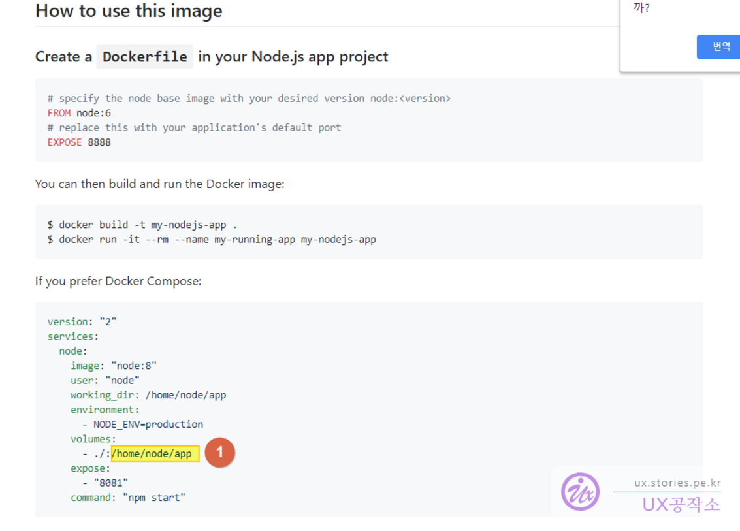740x531 pixels.
Task: Click the translate popup question text
Action: (x=641, y=8)
